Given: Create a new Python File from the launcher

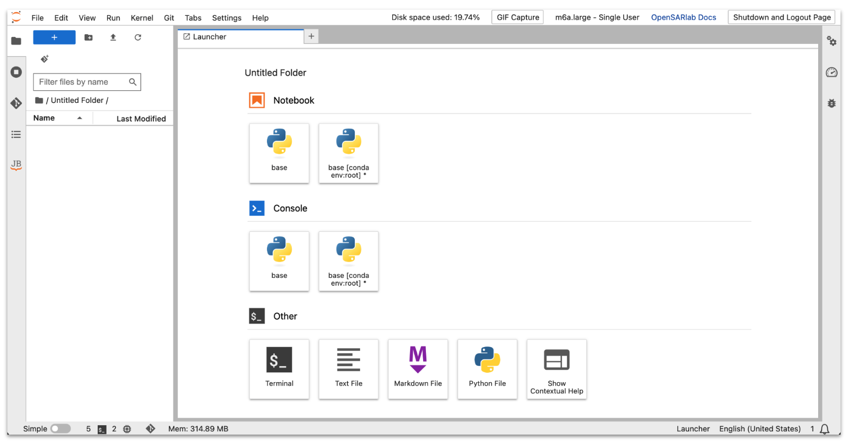Looking at the screenshot, I should (487, 369).
